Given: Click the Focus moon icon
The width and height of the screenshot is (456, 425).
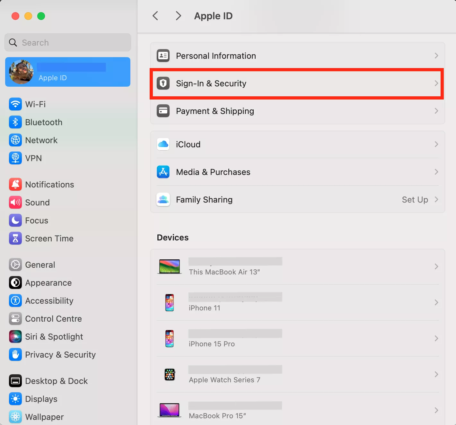Looking at the screenshot, I should pyautogui.click(x=15, y=220).
